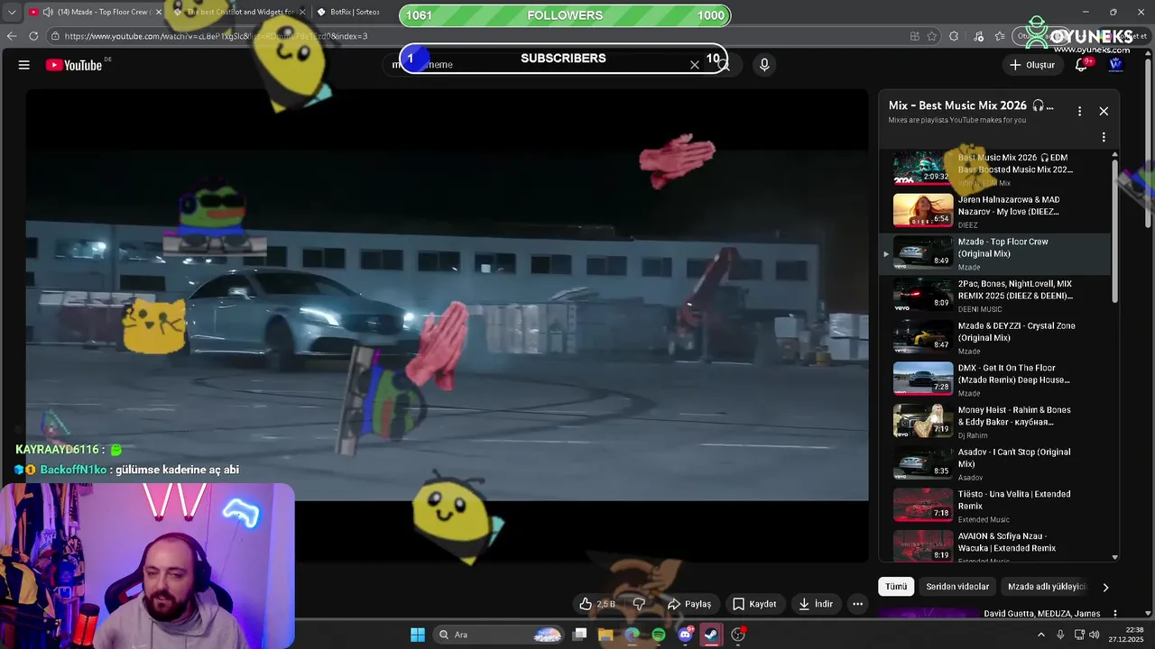Select the Mzade adlı yükleyici chip
This screenshot has width=1155, height=649.
(1046, 587)
